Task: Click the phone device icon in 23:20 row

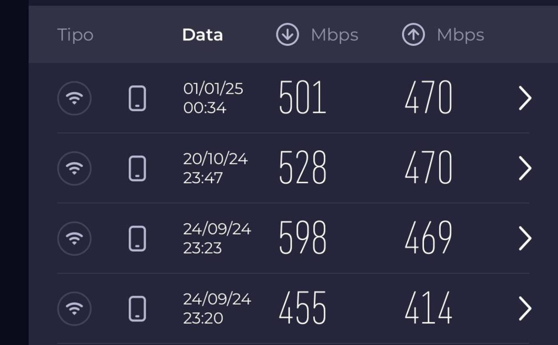Action: click(137, 309)
